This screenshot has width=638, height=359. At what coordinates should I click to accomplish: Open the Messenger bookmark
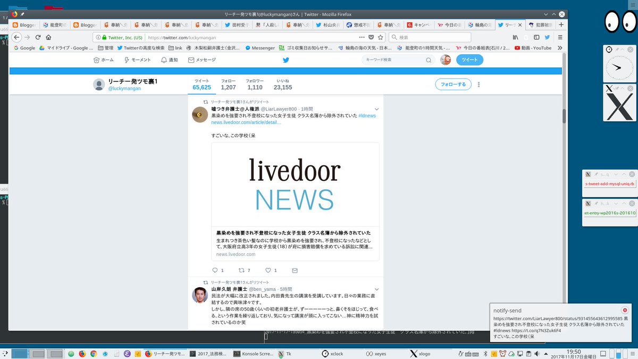(260, 48)
